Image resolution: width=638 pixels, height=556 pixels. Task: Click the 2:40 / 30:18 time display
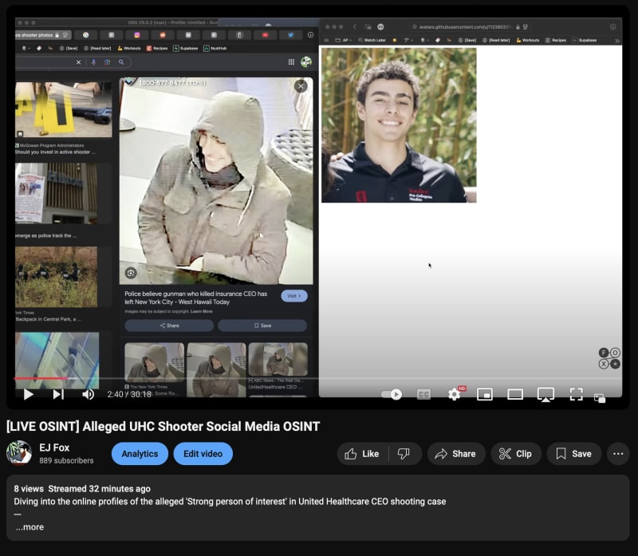coord(129,394)
